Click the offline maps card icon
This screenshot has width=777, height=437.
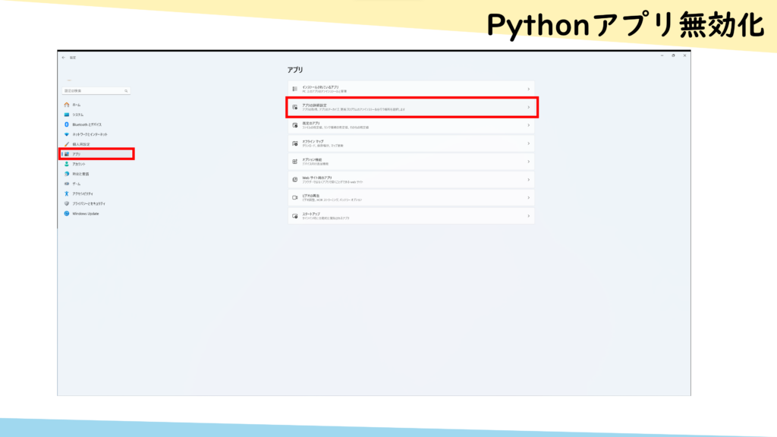pyautogui.click(x=295, y=143)
